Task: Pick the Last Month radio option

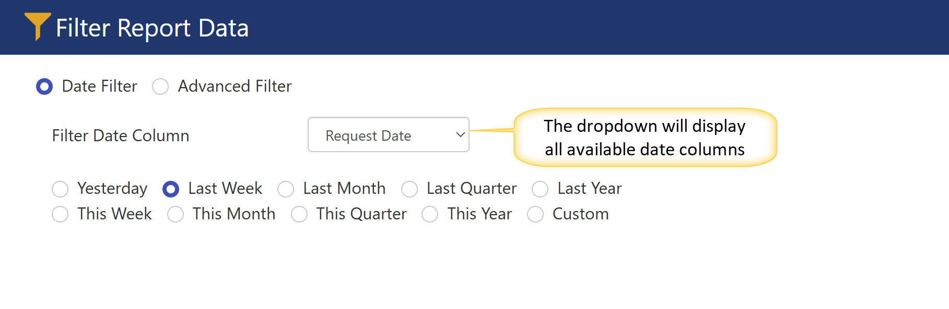Action: point(286,189)
